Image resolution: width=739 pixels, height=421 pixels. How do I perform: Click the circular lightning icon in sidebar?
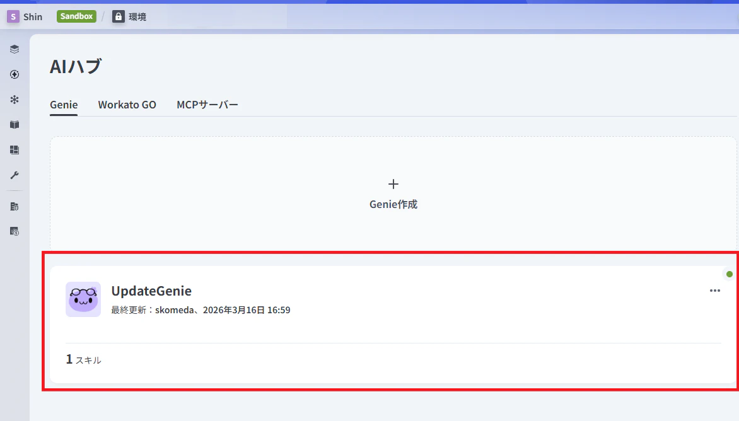tap(14, 74)
